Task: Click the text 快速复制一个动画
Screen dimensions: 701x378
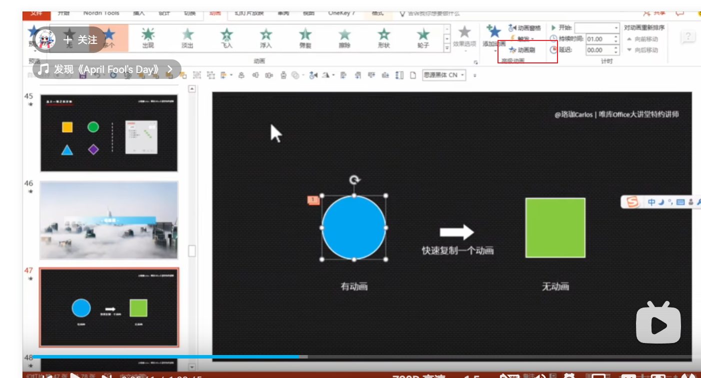Action: point(457,250)
